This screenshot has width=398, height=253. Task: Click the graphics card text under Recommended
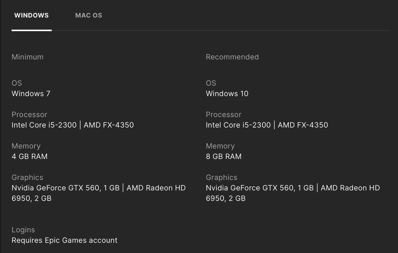click(x=293, y=188)
